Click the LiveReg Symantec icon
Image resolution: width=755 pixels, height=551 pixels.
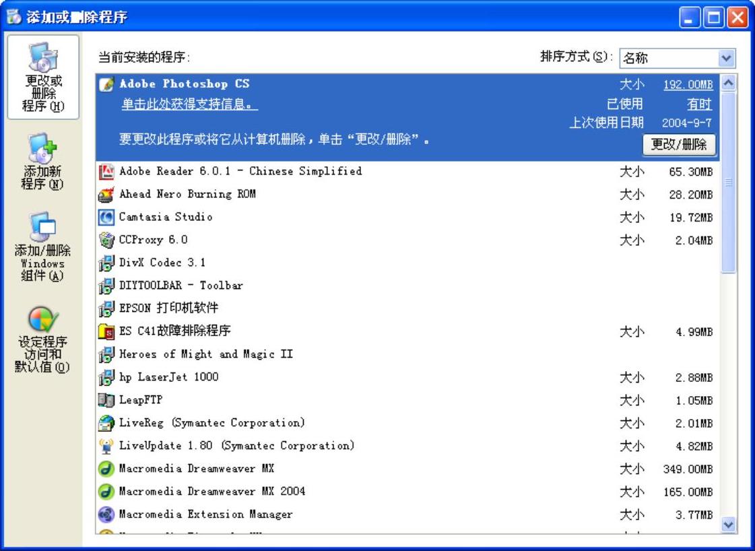[106, 423]
